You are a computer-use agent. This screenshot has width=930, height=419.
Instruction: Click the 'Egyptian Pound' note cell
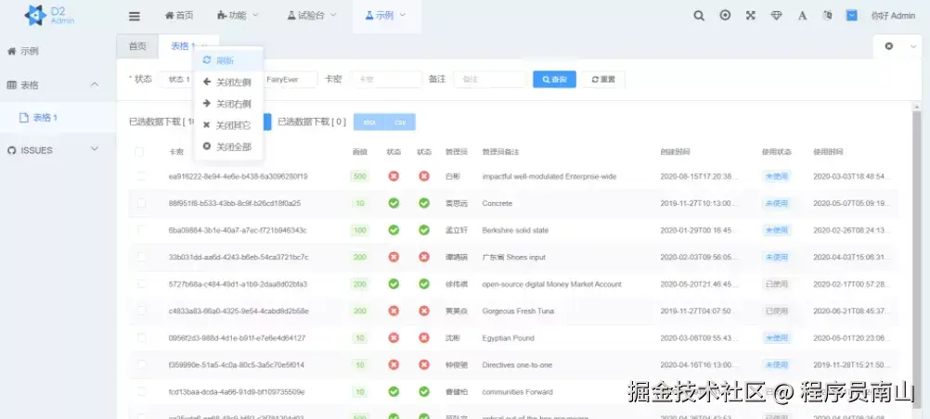pos(509,337)
